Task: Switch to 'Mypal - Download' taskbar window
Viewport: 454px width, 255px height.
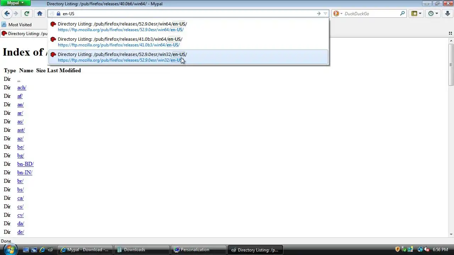Action: [85, 250]
